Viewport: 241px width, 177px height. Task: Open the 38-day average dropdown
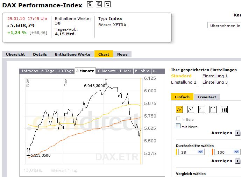(x=191, y=152)
